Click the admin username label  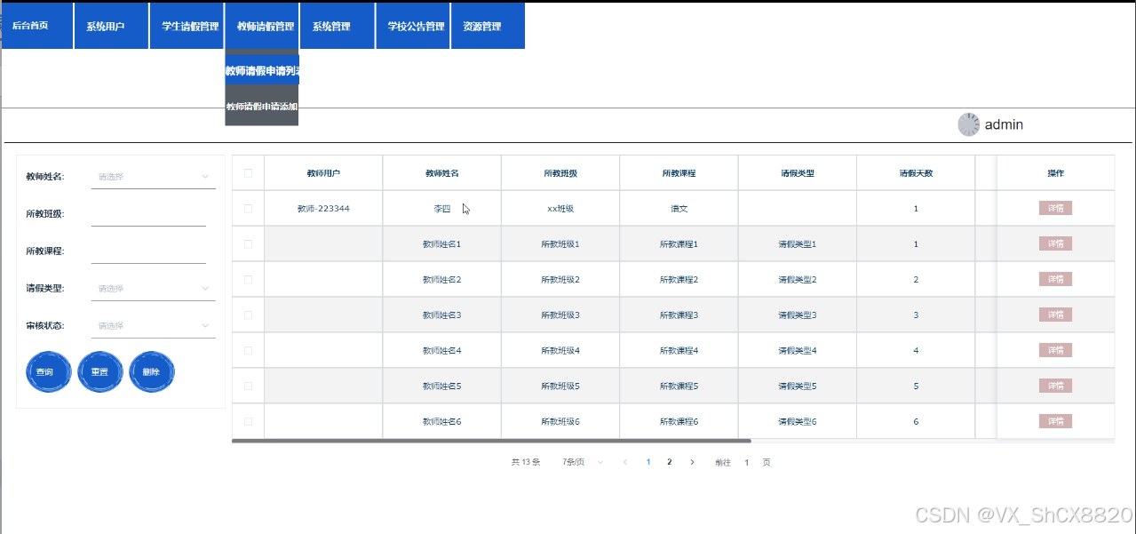click(x=1004, y=125)
